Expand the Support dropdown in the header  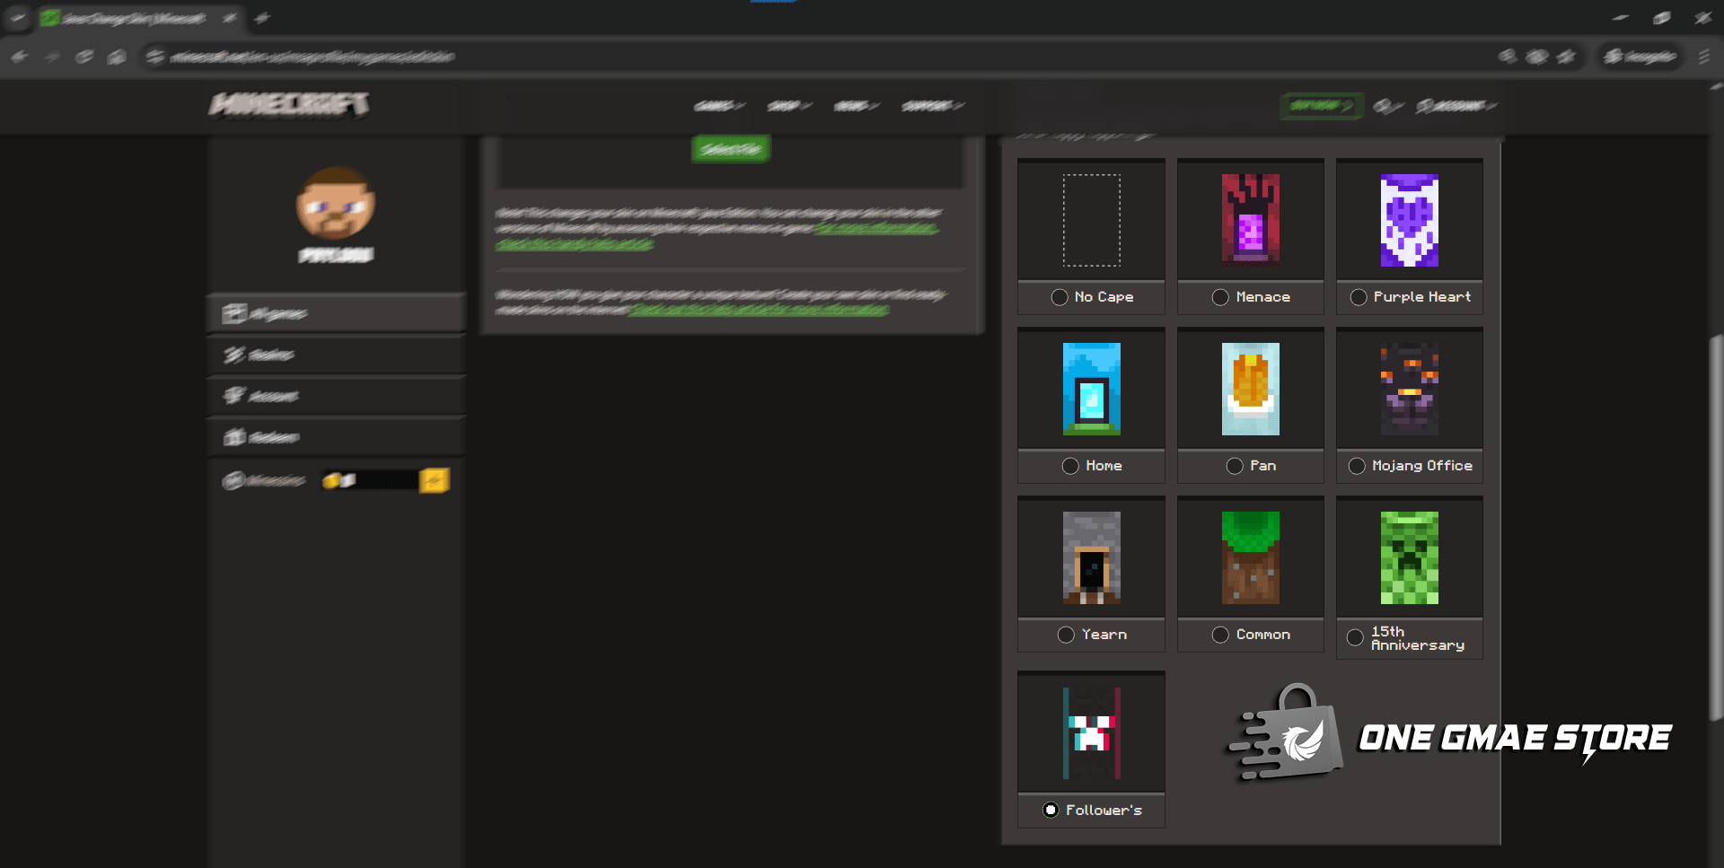point(932,106)
